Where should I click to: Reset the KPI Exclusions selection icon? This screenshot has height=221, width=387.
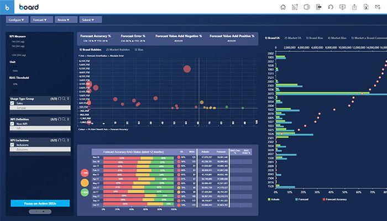60,140
